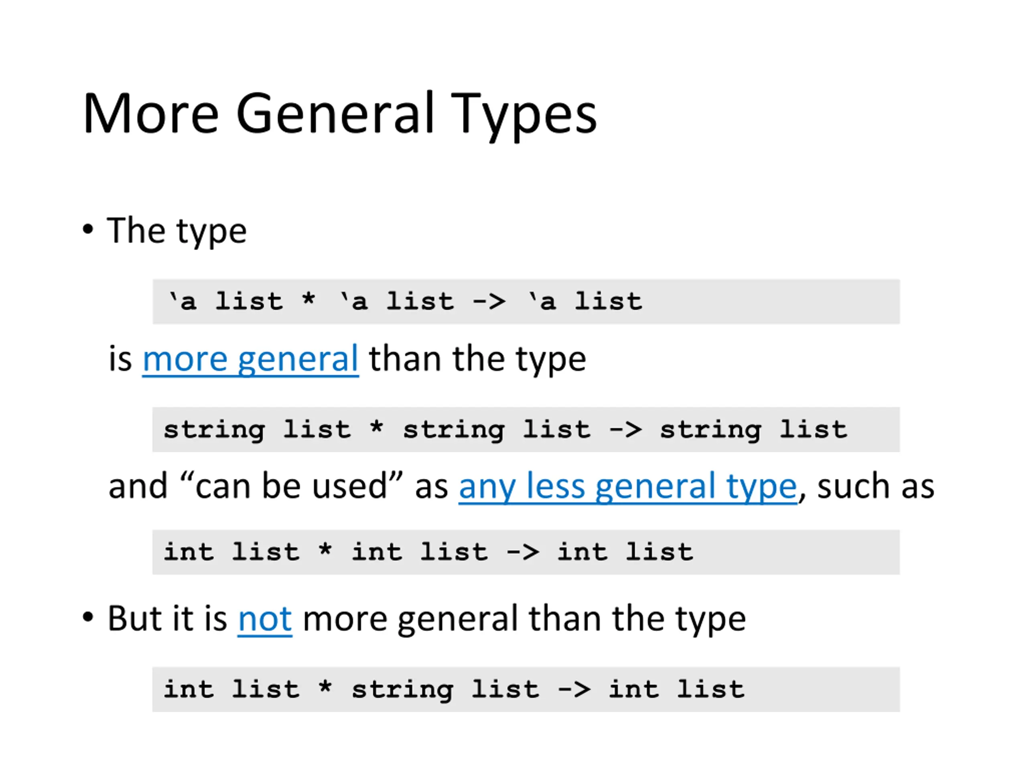Click the underlined 'not' link
This screenshot has height=770, width=1027.
(265, 619)
